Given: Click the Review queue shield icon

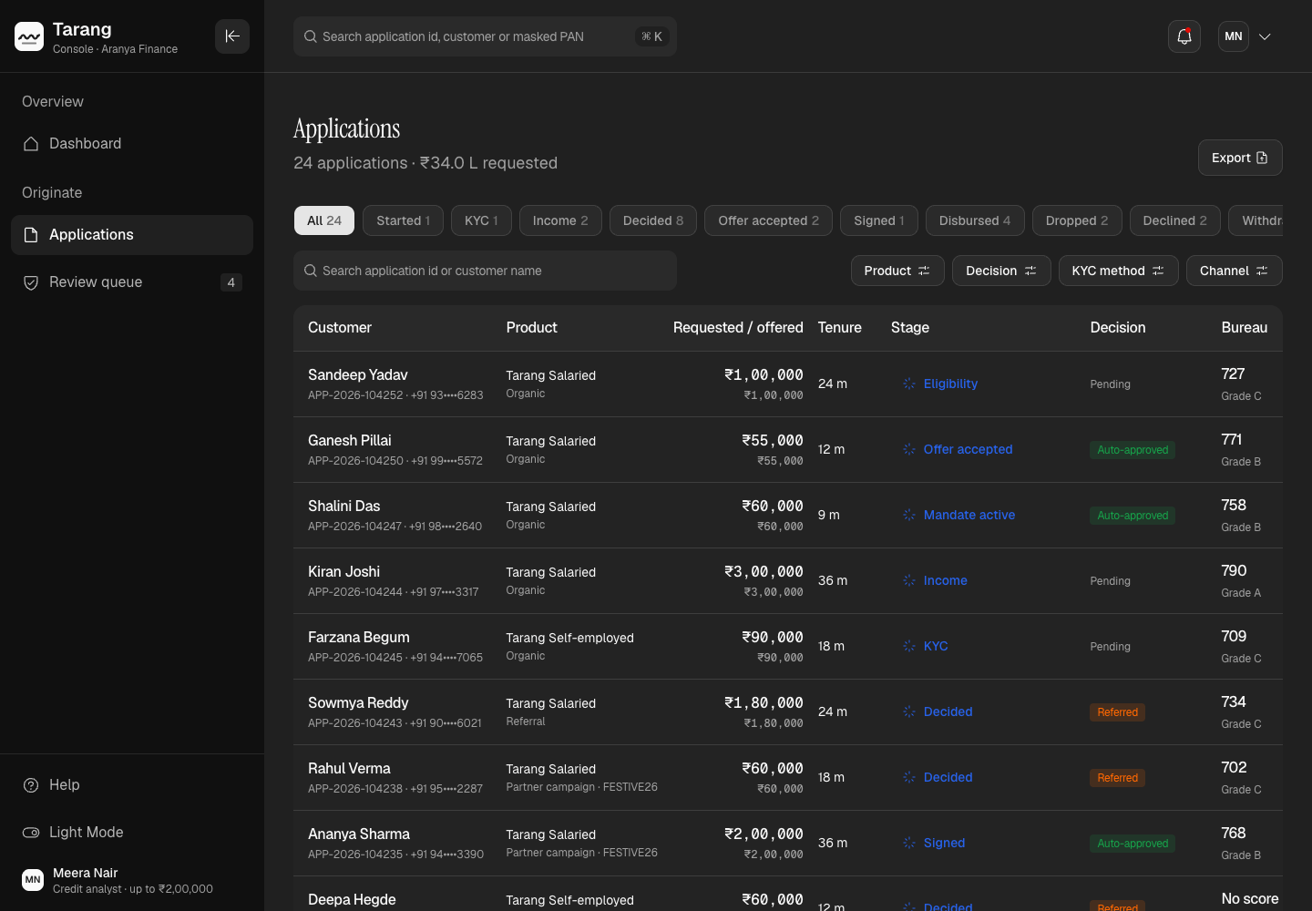Looking at the screenshot, I should 31,282.
